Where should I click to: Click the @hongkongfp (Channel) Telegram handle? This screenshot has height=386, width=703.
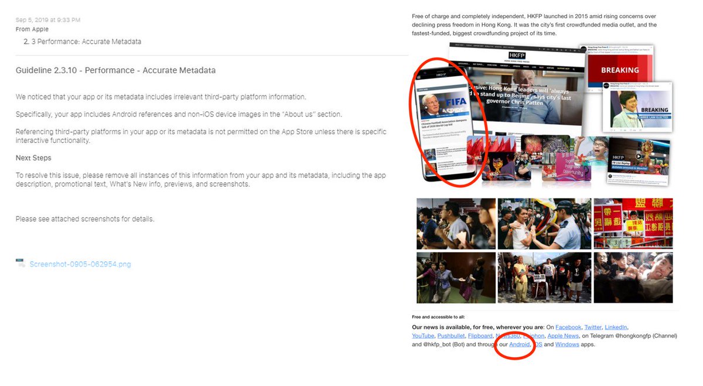click(647, 336)
